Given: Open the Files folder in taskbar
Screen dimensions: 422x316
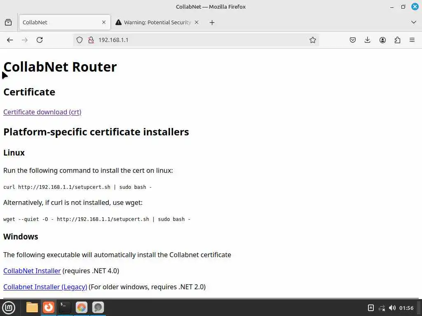Looking at the screenshot, I should [x=32, y=307].
